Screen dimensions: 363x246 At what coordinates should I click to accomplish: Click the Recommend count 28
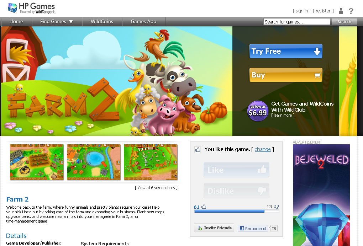[274, 229]
